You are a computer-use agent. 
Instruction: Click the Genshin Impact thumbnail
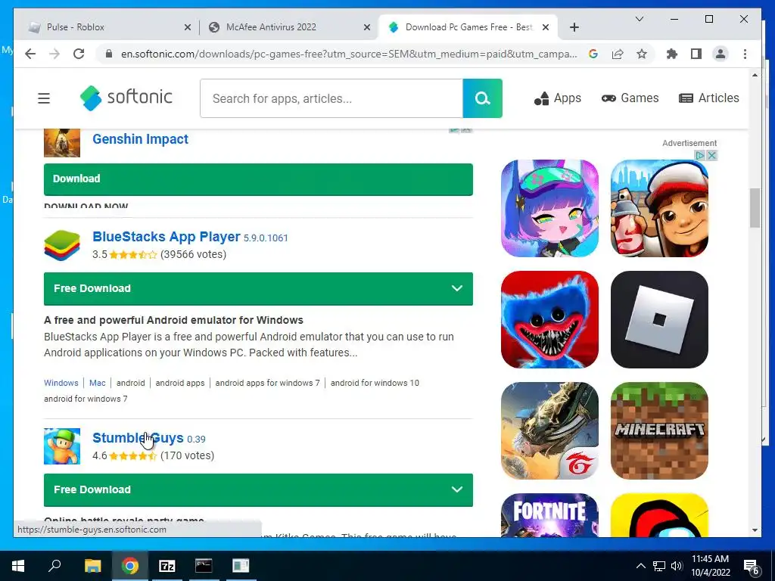point(62,143)
